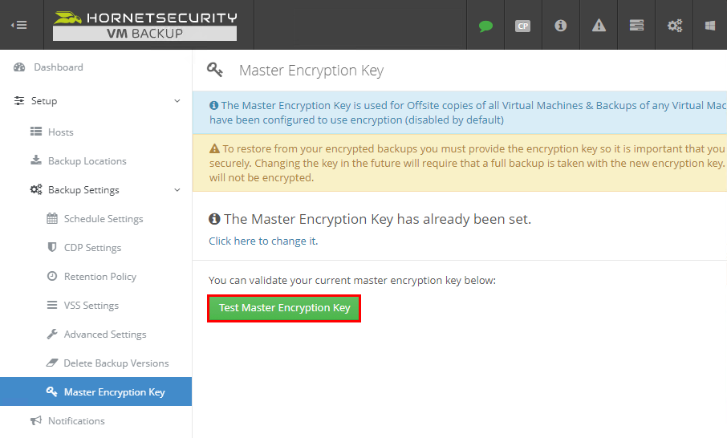Navigate to Retention Policy
727x438 pixels.
pos(100,277)
